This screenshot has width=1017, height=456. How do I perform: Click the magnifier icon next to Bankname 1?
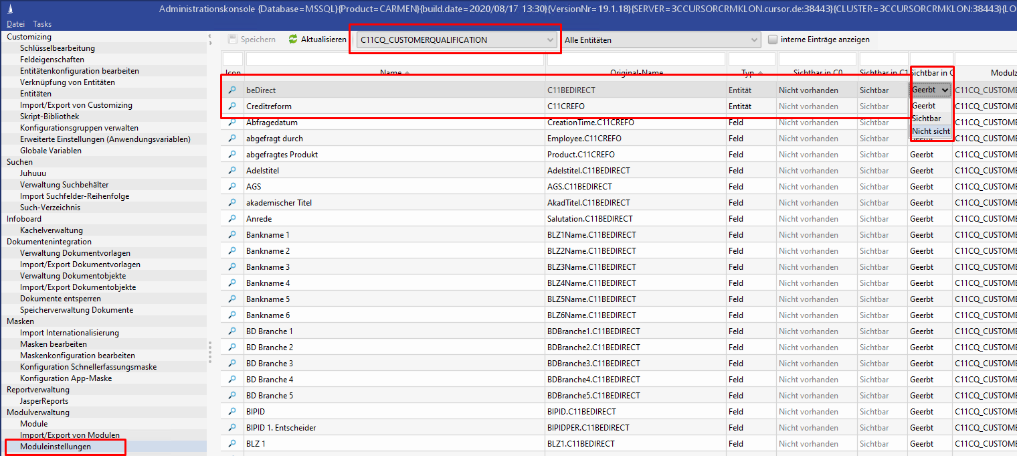point(232,235)
